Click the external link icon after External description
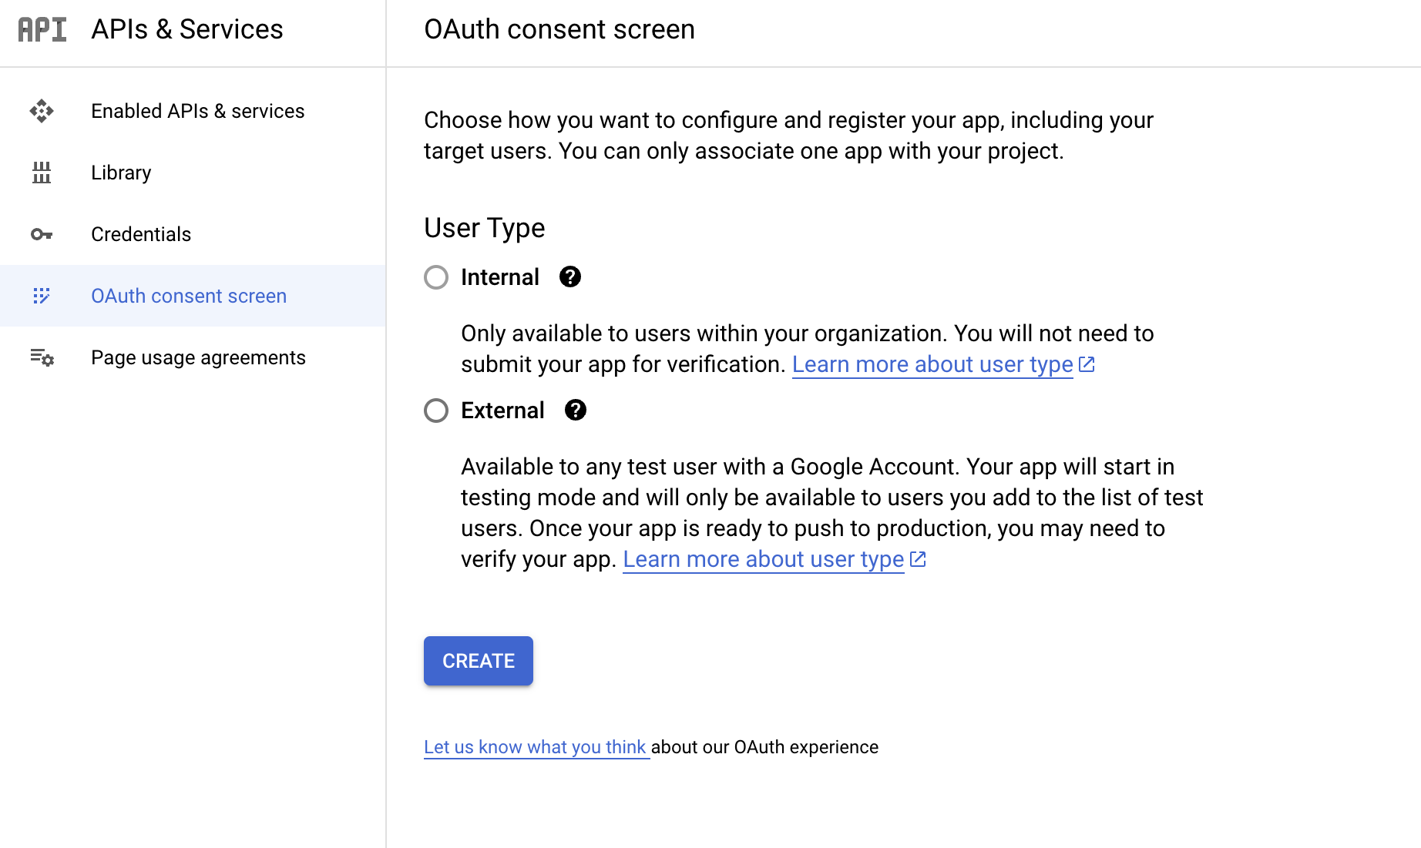The image size is (1421, 848). [x=918, y=559]
